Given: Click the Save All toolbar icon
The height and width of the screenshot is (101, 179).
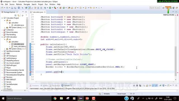Looking at the screenshot, I should 15,8.
